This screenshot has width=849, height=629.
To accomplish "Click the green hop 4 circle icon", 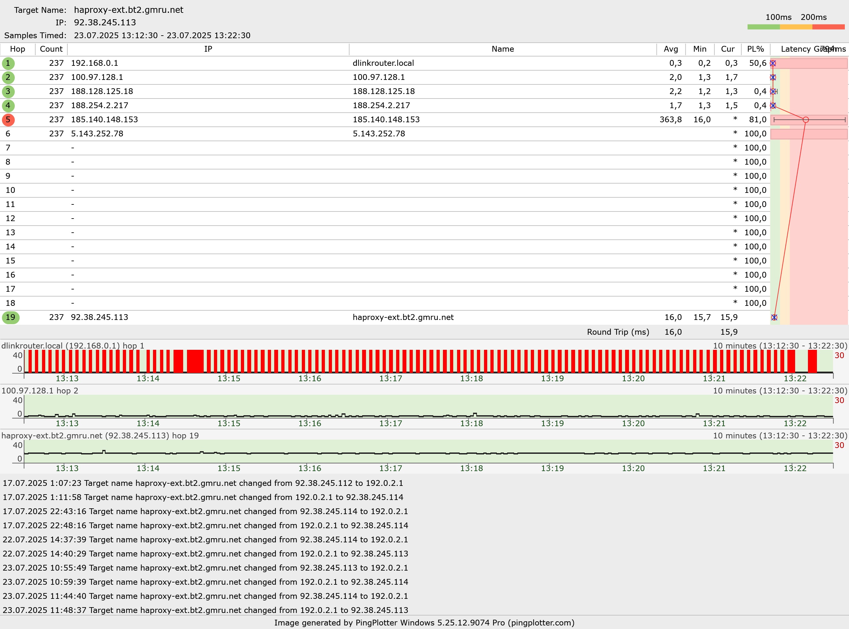I will (8, 106).
